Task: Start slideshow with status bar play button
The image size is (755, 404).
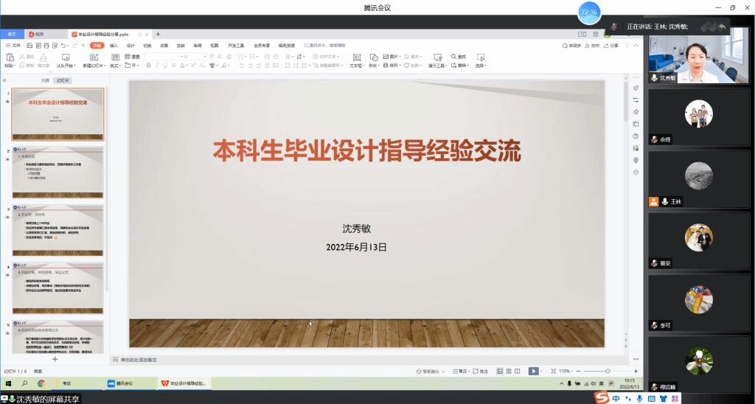Action: [x=533, y=371]
